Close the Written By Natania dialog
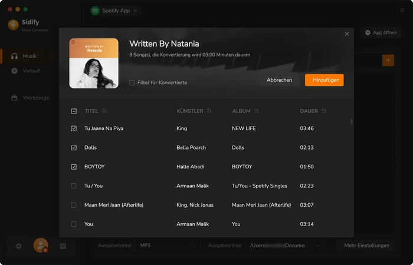Image resolution: width=413 pixels, height=265 pixels. pyautogui.click(x=347, y=34)
